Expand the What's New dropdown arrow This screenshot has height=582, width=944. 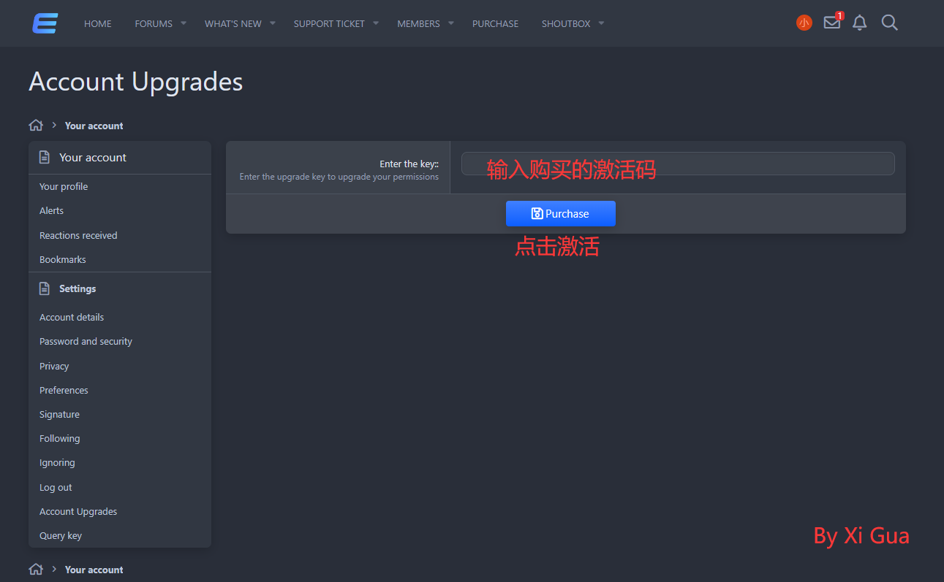coord(273,23)
